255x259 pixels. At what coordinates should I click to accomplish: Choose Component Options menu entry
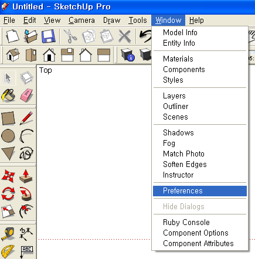click(200, 233)
